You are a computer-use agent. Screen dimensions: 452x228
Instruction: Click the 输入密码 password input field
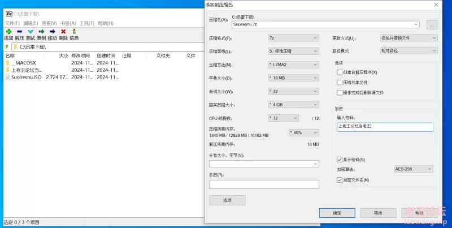pyautogui.click(x=385, y=127)
